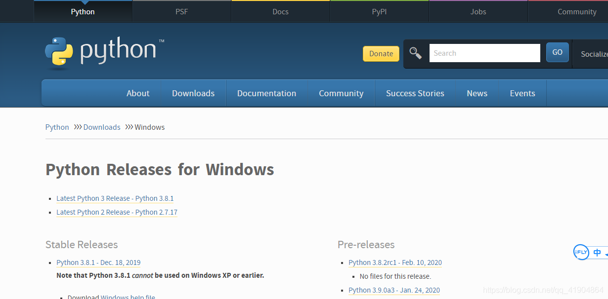This screenshot has height=299, width=608.
Task: Open Latest Python 2 Release - Python 2.7.17
Action: point(117,212)
